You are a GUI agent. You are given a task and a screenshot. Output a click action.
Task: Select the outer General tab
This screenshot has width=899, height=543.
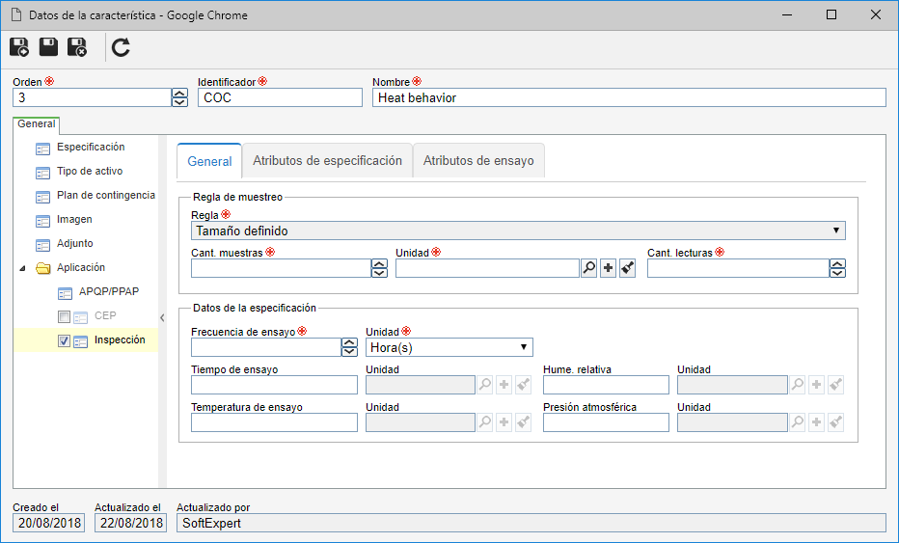tap(36, 123)
